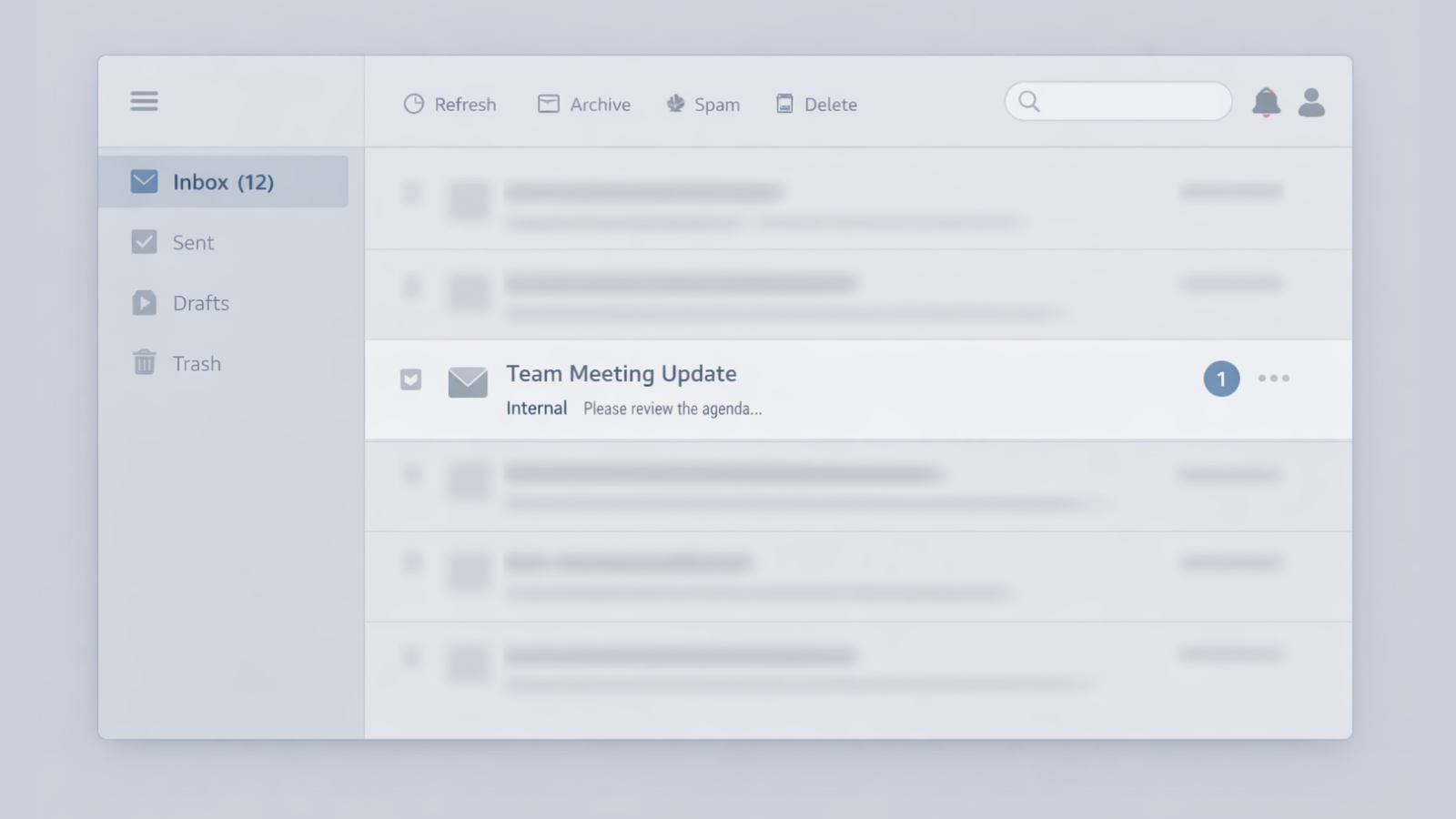
Task: Collapse the sidebar with the hamburger menu
Action: 144,101
